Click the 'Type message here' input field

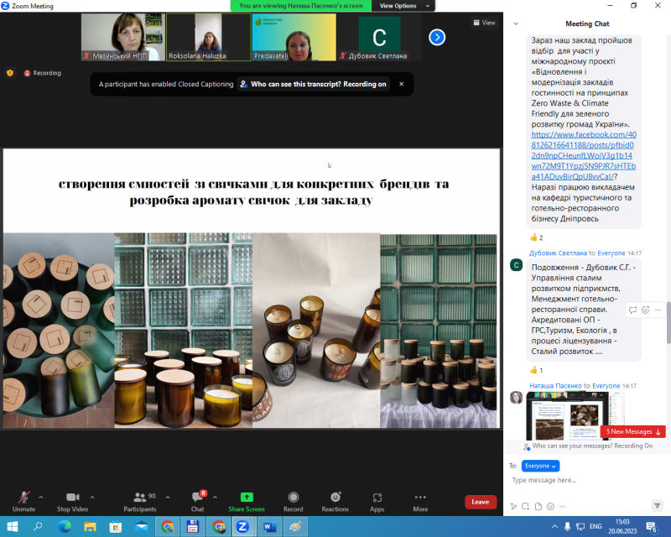(587, 480)
